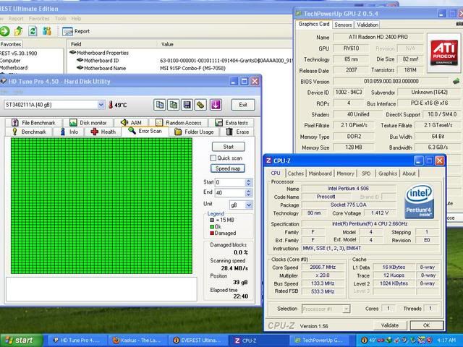Click the green Ok legend swatch
Viewport: 463px width, 347px height.
click(212, 226)
